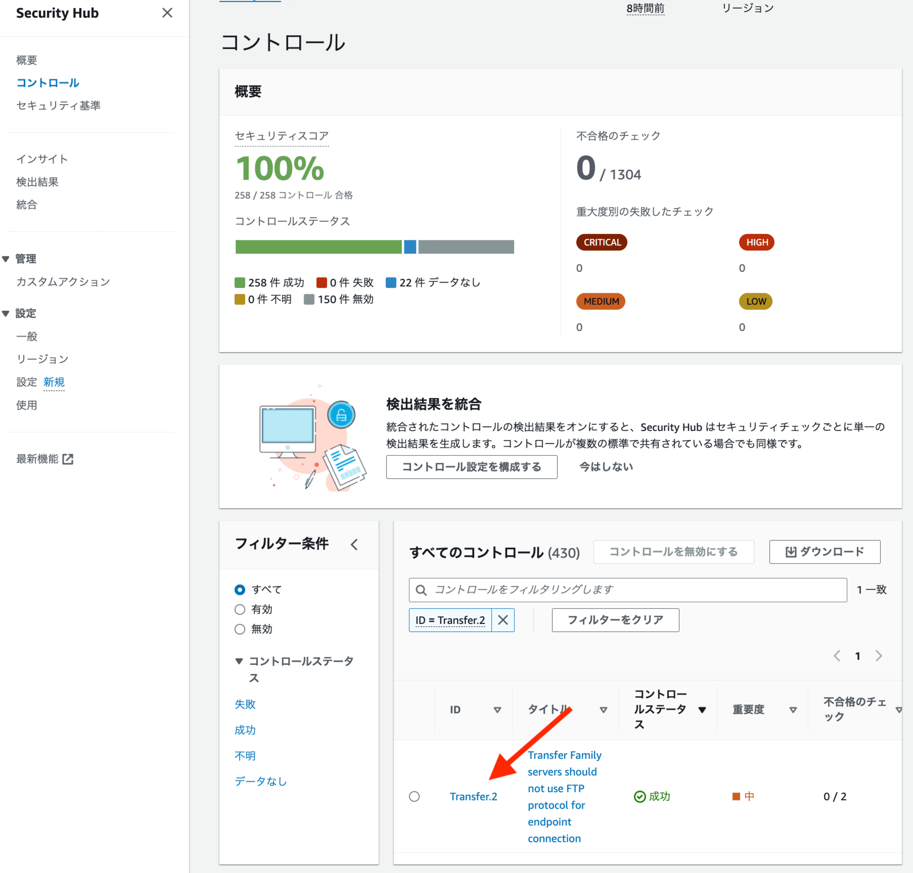Filter by 失敗 status

(x=245, y=704)
